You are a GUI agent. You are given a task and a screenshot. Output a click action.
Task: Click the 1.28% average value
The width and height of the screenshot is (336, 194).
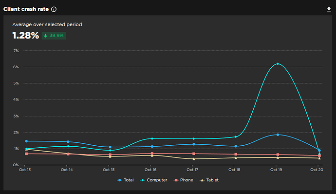click(25, 36)
